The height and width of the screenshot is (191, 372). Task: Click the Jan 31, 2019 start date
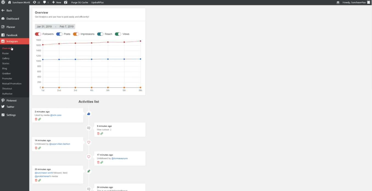(44, 27)
